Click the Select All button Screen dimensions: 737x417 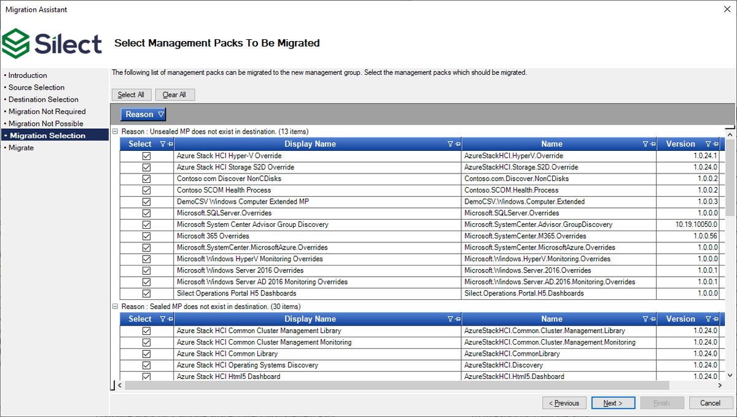131,94
